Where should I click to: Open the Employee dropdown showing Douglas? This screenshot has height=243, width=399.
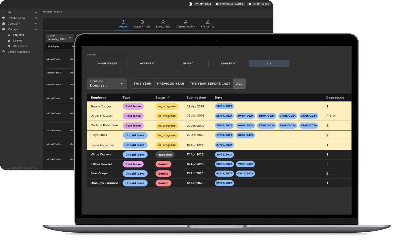[107, 84]
